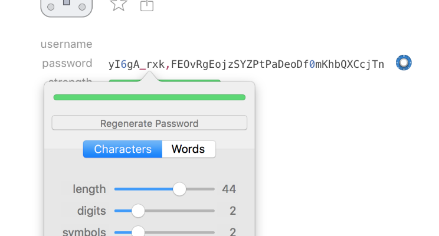Click the symbols slider handle

[138, 231]
